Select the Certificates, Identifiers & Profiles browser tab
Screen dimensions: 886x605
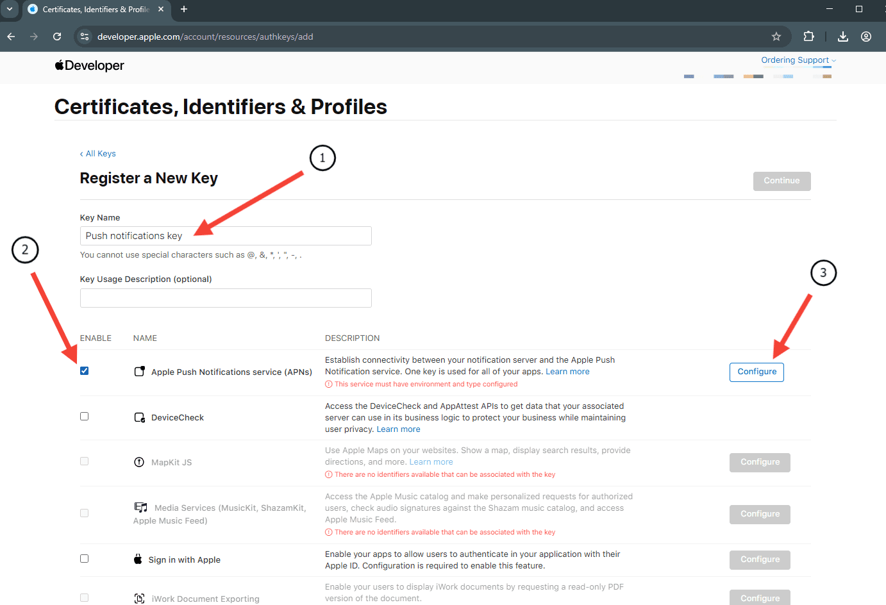[96, 10]
